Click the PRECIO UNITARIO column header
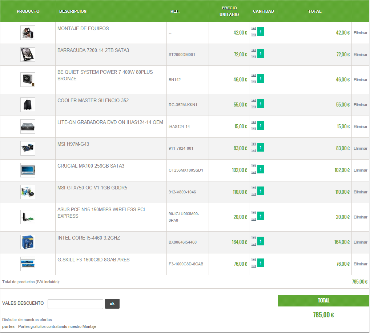This screenshot has width=370, height=333. coord(229,11)
